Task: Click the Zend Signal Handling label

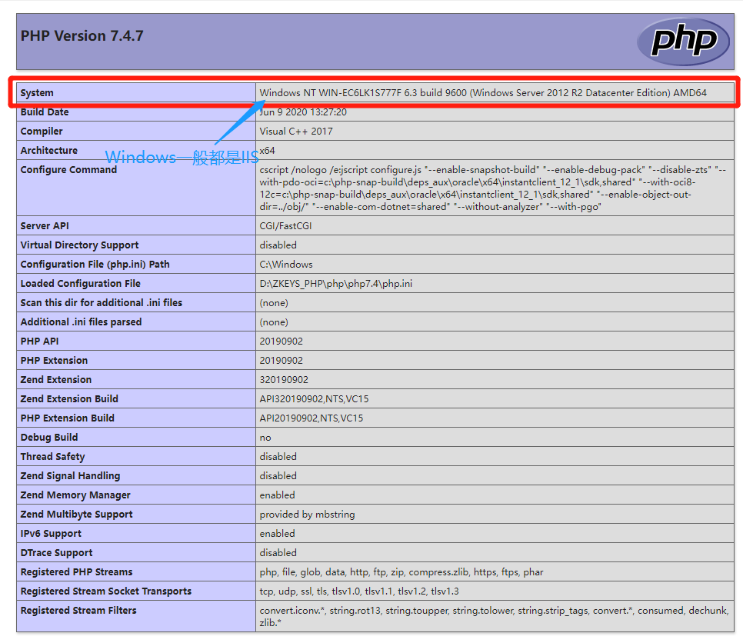Action: coord(70,476)
